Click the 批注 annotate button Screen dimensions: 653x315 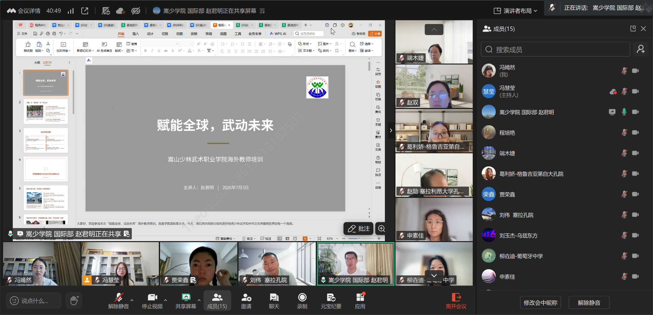[358, 229]
